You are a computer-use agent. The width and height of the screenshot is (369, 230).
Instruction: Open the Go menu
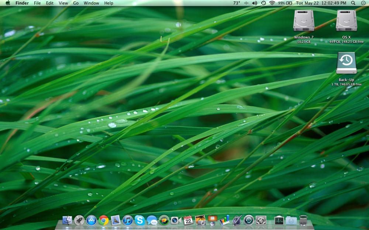76,3
